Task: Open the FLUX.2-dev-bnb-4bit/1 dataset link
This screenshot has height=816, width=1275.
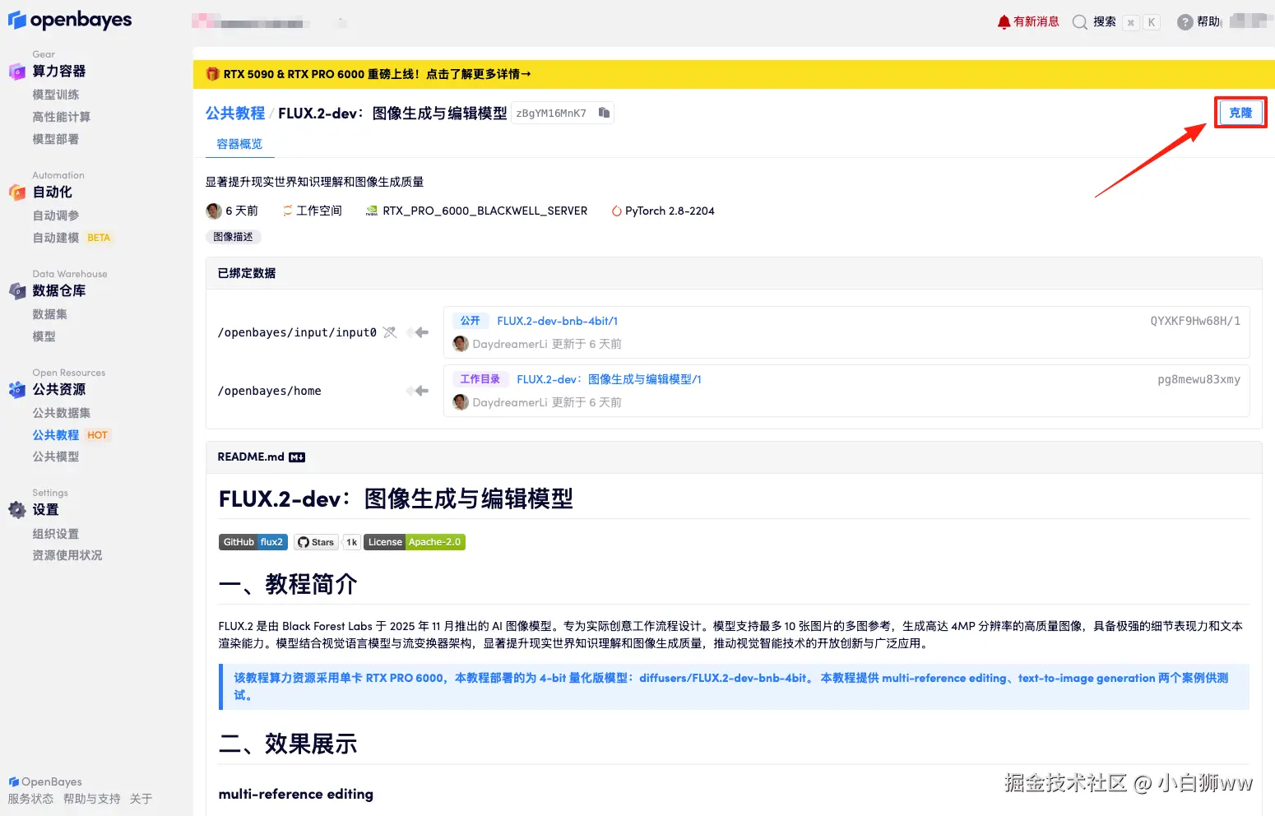Action: (x=557, y=321)
